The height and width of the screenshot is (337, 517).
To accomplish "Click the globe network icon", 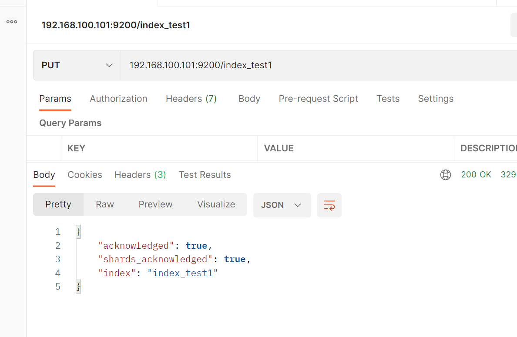I will click(446, 175).
